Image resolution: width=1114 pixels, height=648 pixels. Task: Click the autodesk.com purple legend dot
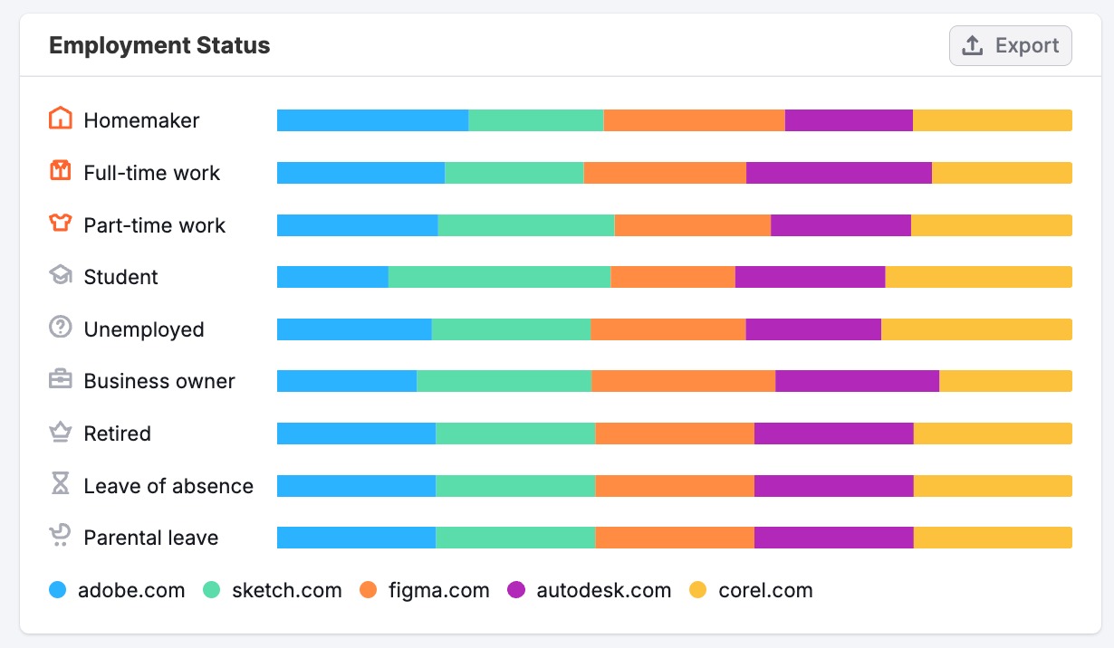click(x=516, y=591)
